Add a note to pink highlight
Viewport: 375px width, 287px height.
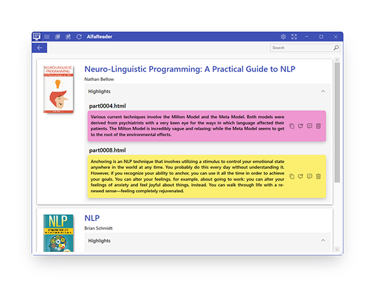pos(309,126)
